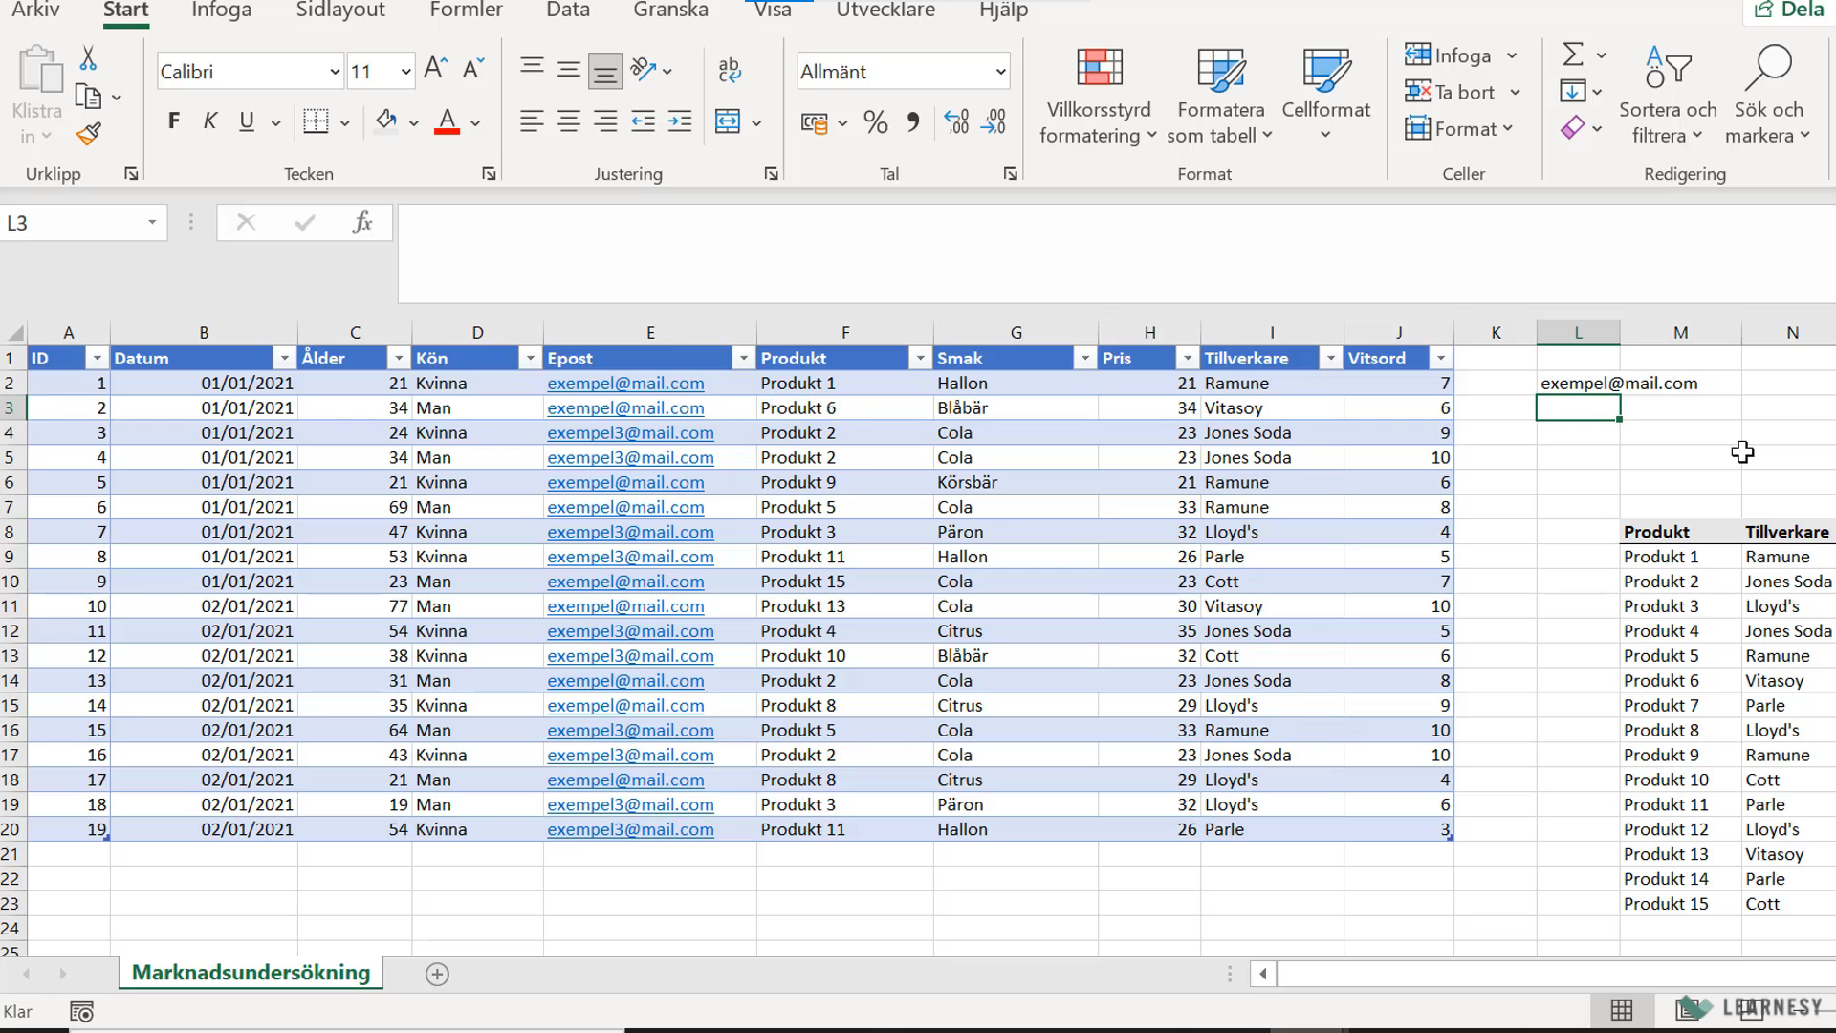Click Formatera som tabell button
Viewport: 1836px width, 1033px height.
(1221, 96)
